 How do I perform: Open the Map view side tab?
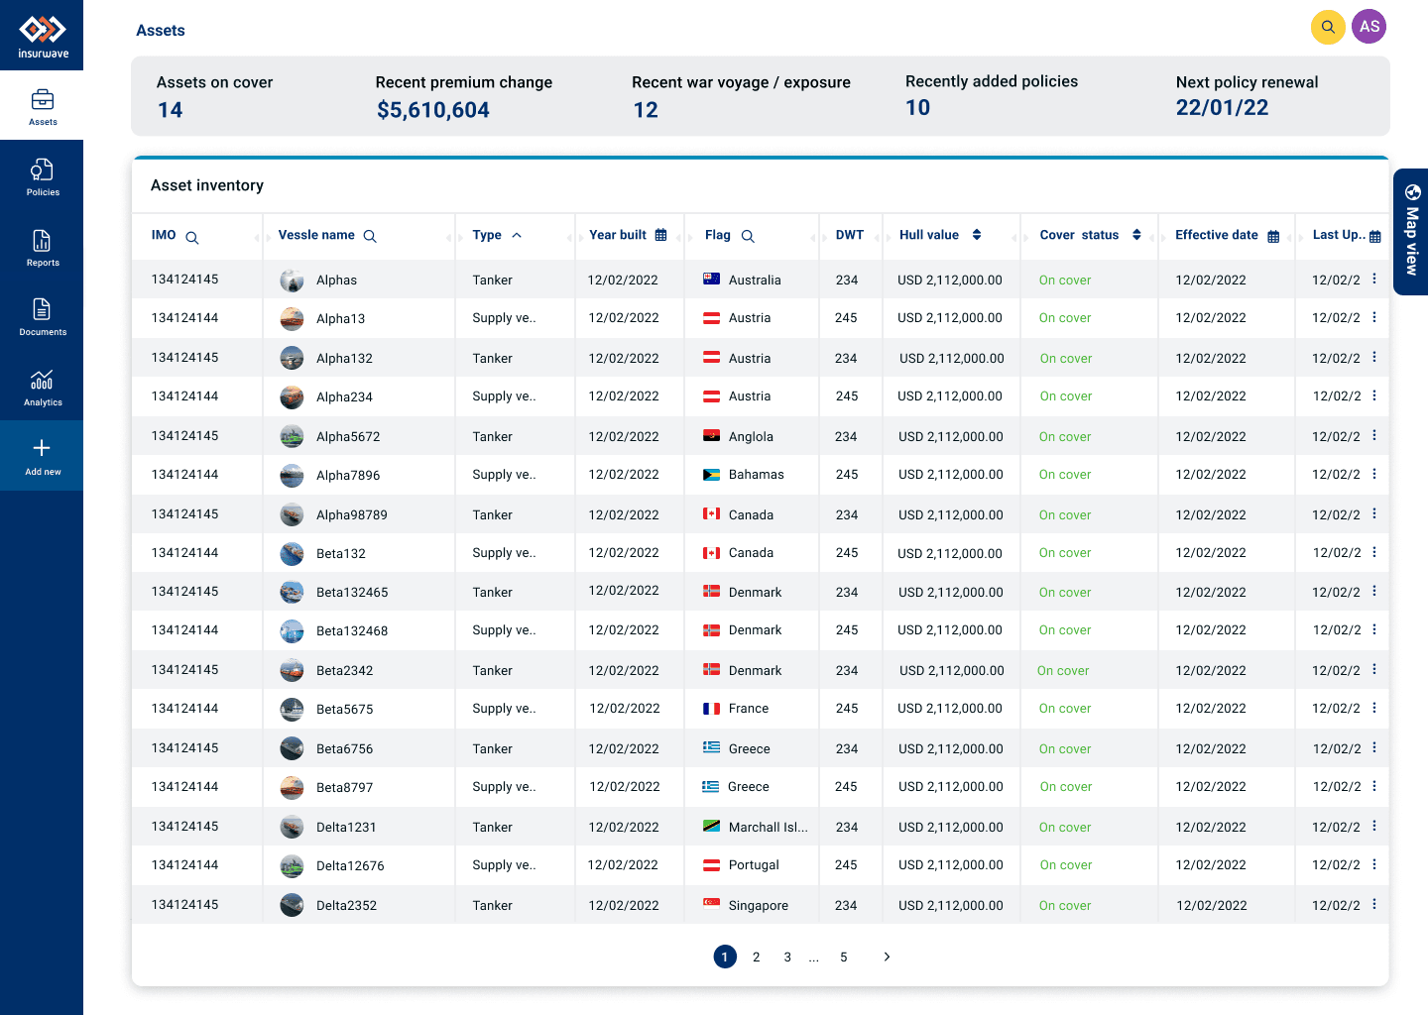pyautogui.click(x=1411, y=232)
